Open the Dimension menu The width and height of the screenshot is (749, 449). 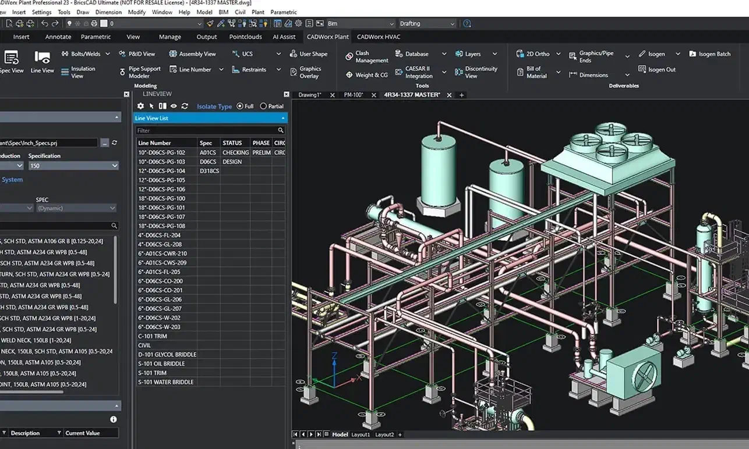(x=108, y=12)
